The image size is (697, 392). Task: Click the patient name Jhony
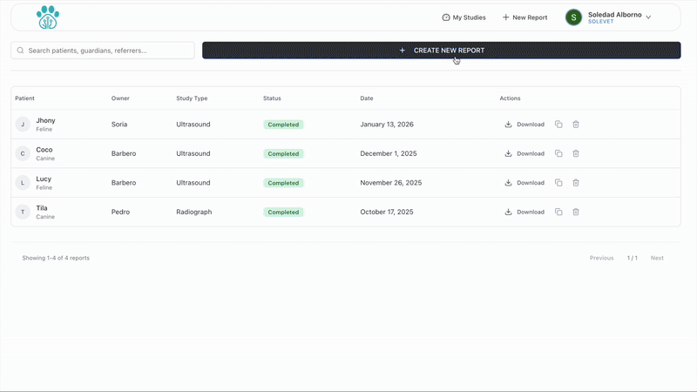coord(46,120)
